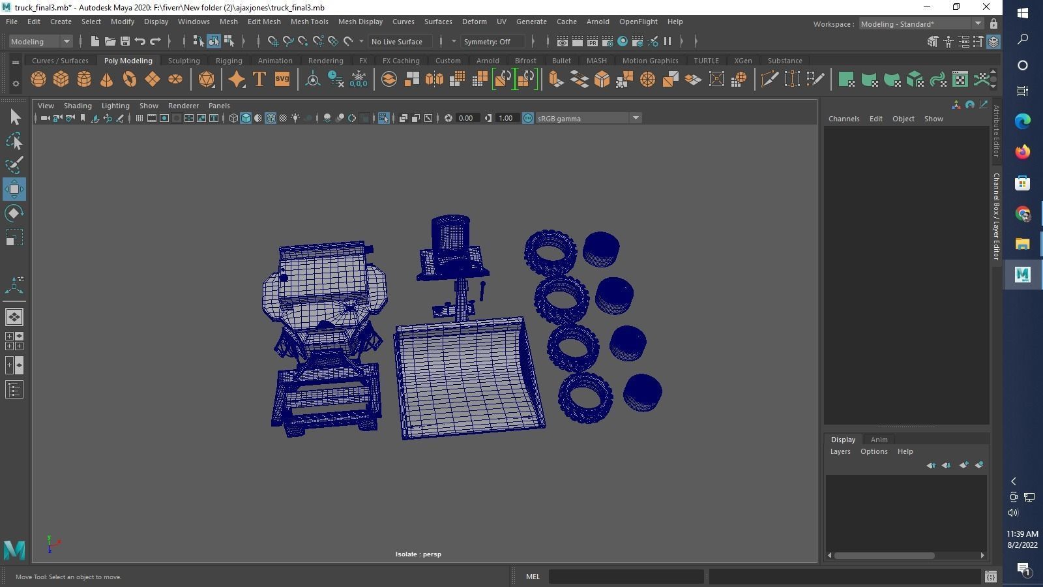
Task: Click the MEL command input field
Action: coord(626,577)
